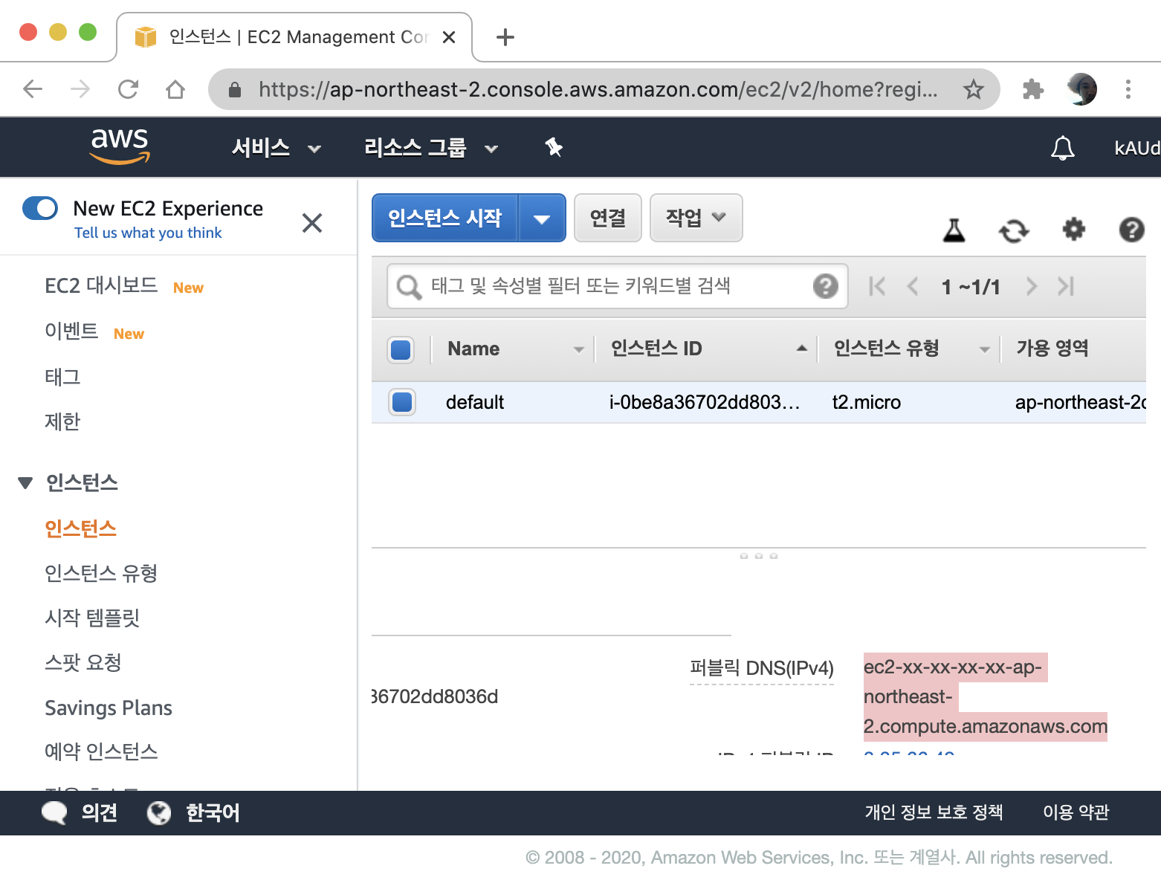Screen dimensions: 1161x880
Task: Click the 인스턴스 시작 button
Action: coord(444,218)
